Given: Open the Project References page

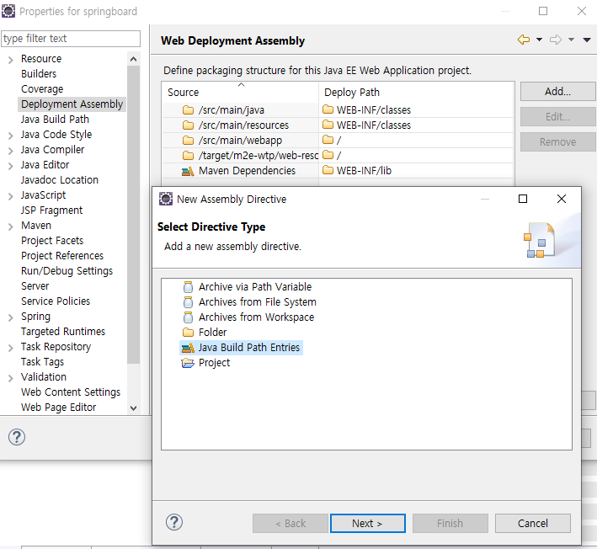Looking at the screenshot, I should click(x=62, y=256).
